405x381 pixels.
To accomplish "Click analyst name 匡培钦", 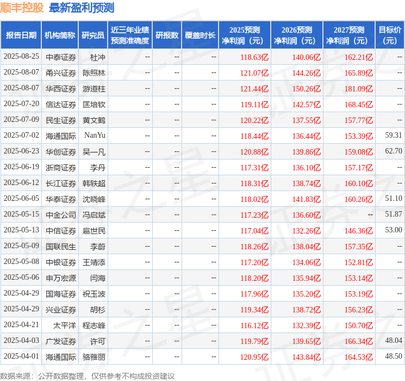I will pyautogui.click(x=94, y=105).
